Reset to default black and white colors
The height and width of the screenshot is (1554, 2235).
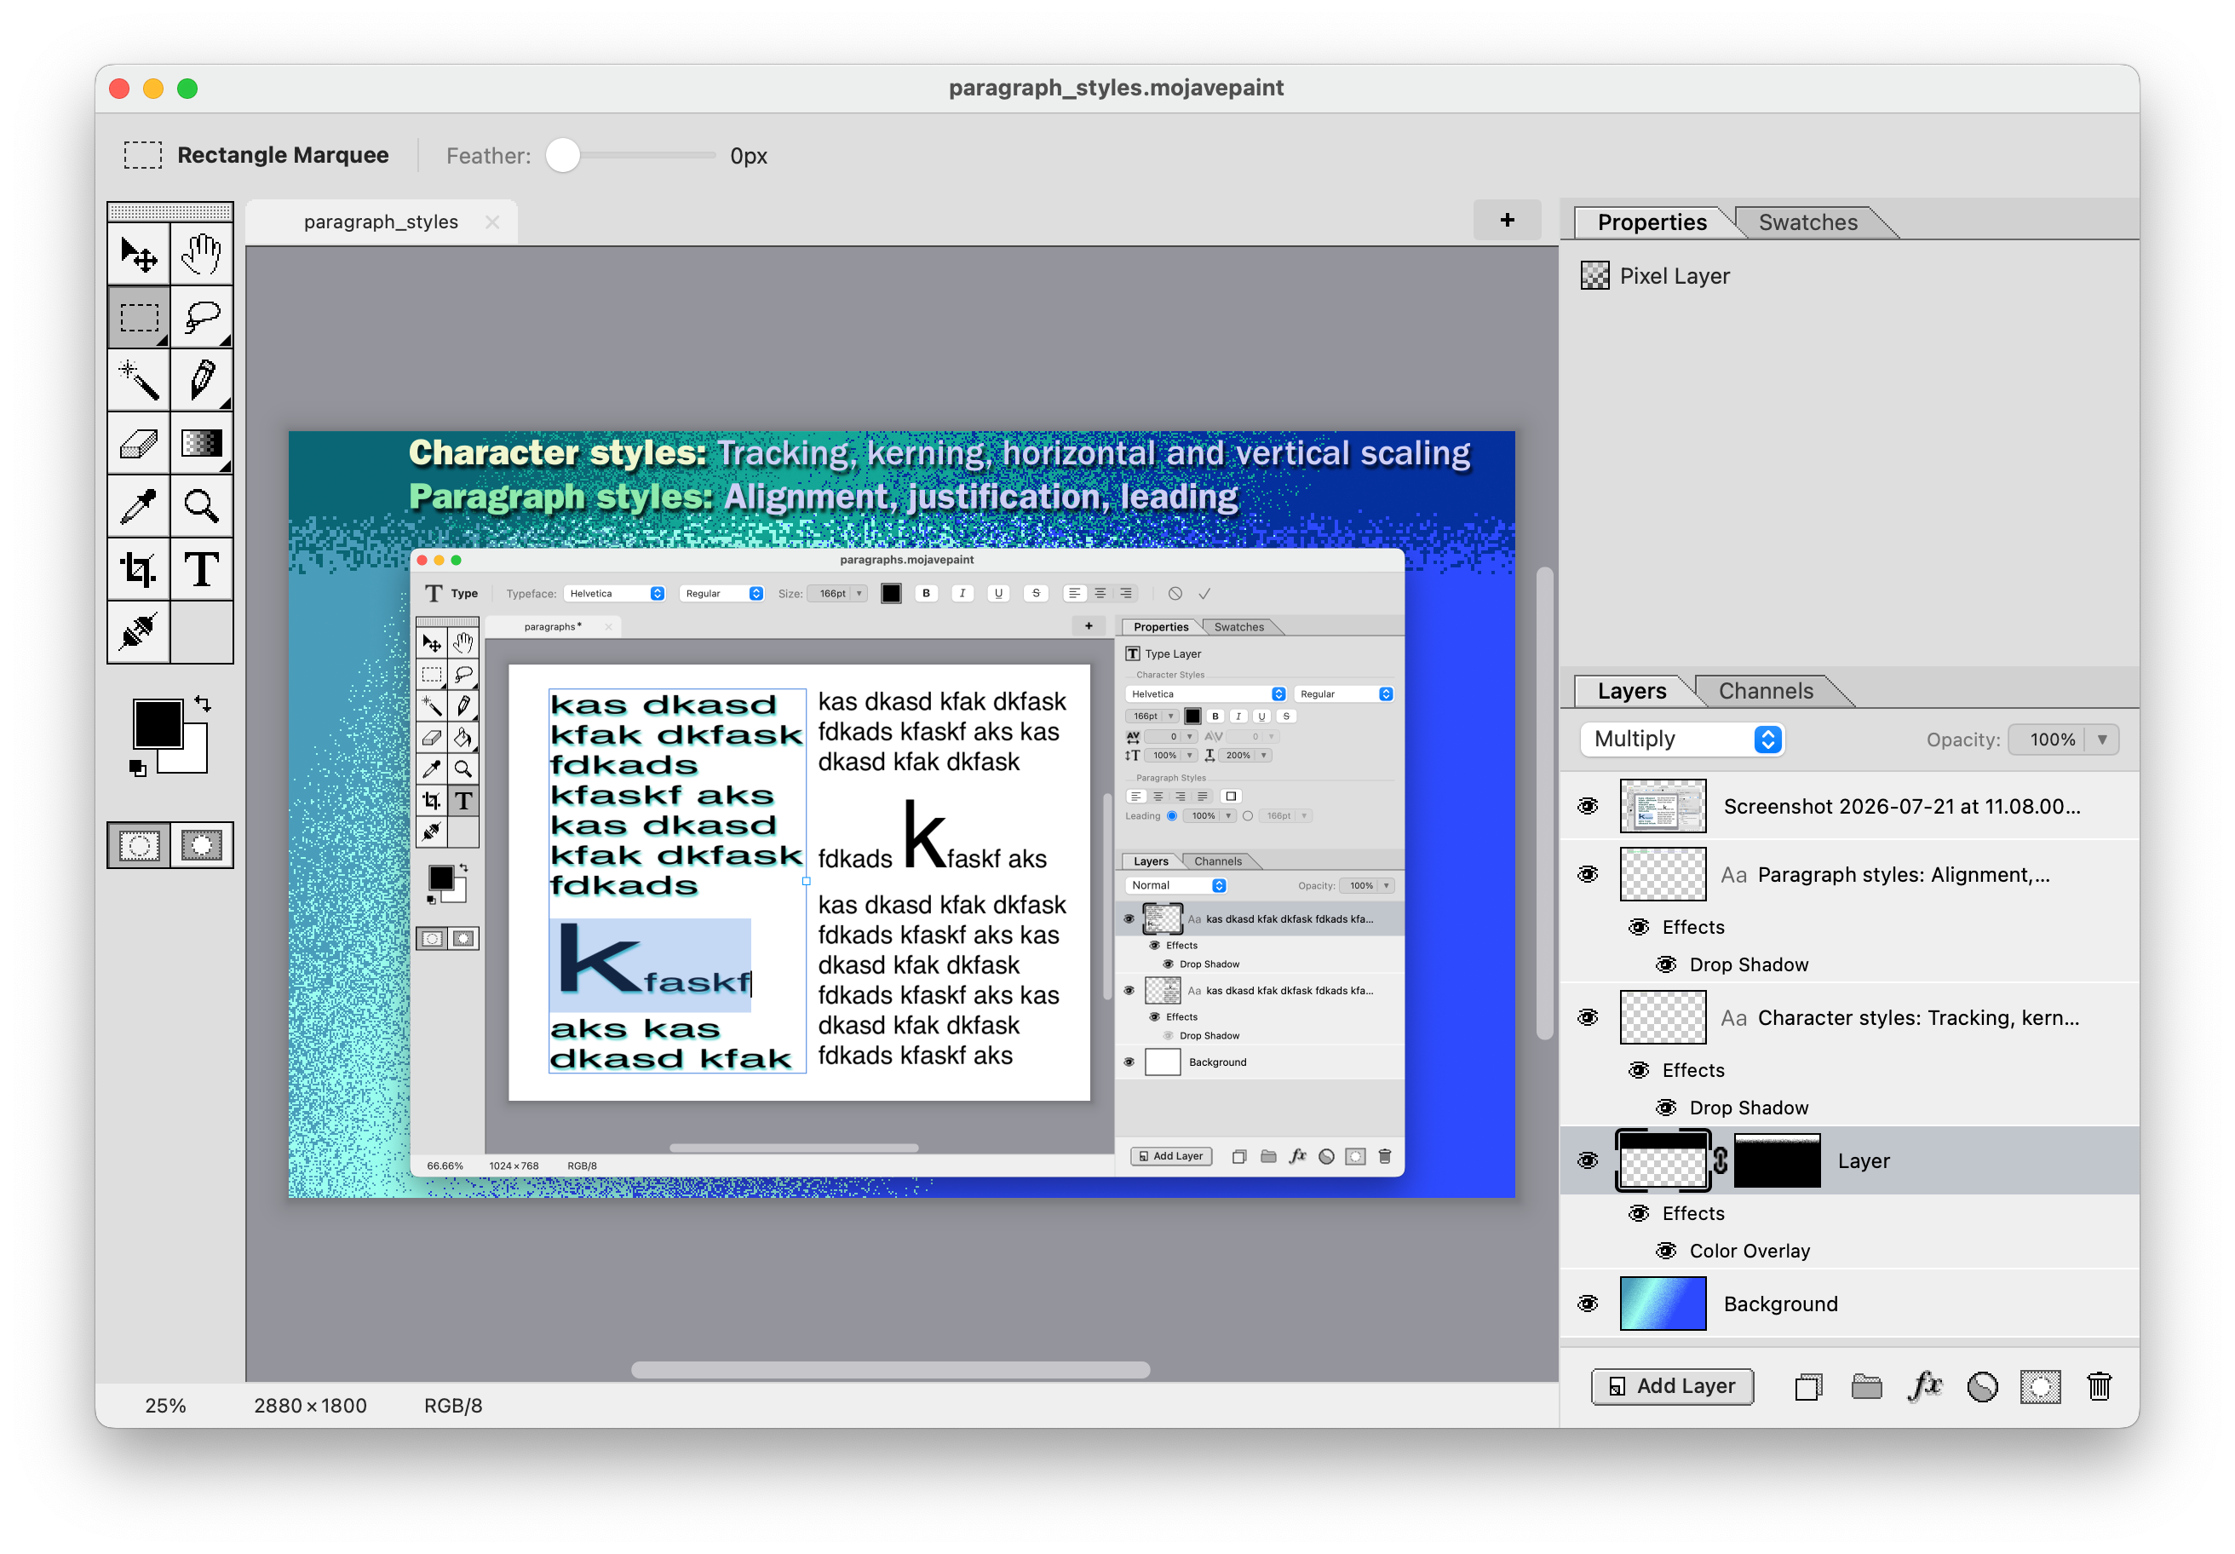click(x=137, y=768)
